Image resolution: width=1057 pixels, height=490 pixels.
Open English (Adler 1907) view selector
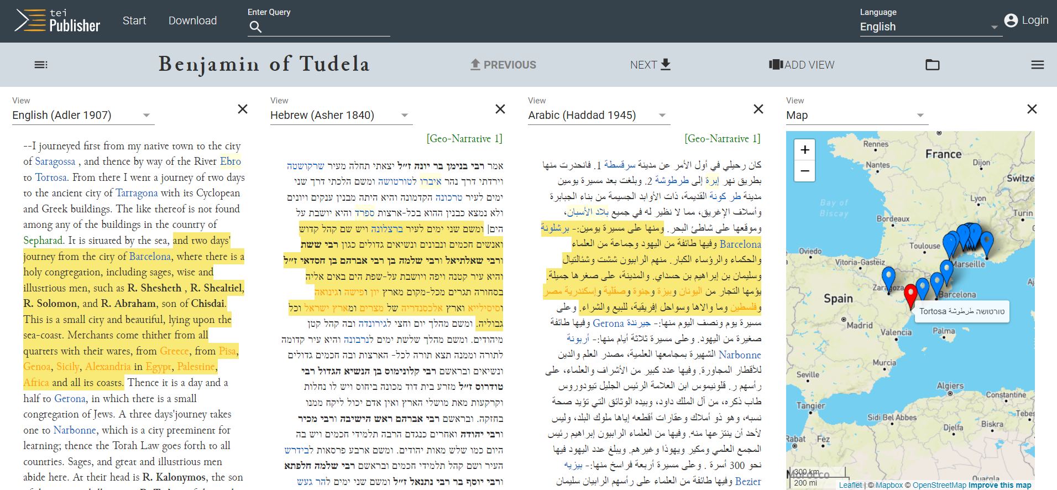coord(83,115)
